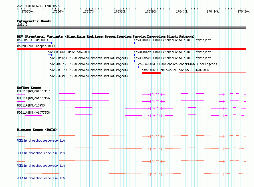Image resolution: width=254 pixels, height=187 pixels.
Task: Open variant nsv583690 (Cooper2011) label
Action: click(36, 46)
